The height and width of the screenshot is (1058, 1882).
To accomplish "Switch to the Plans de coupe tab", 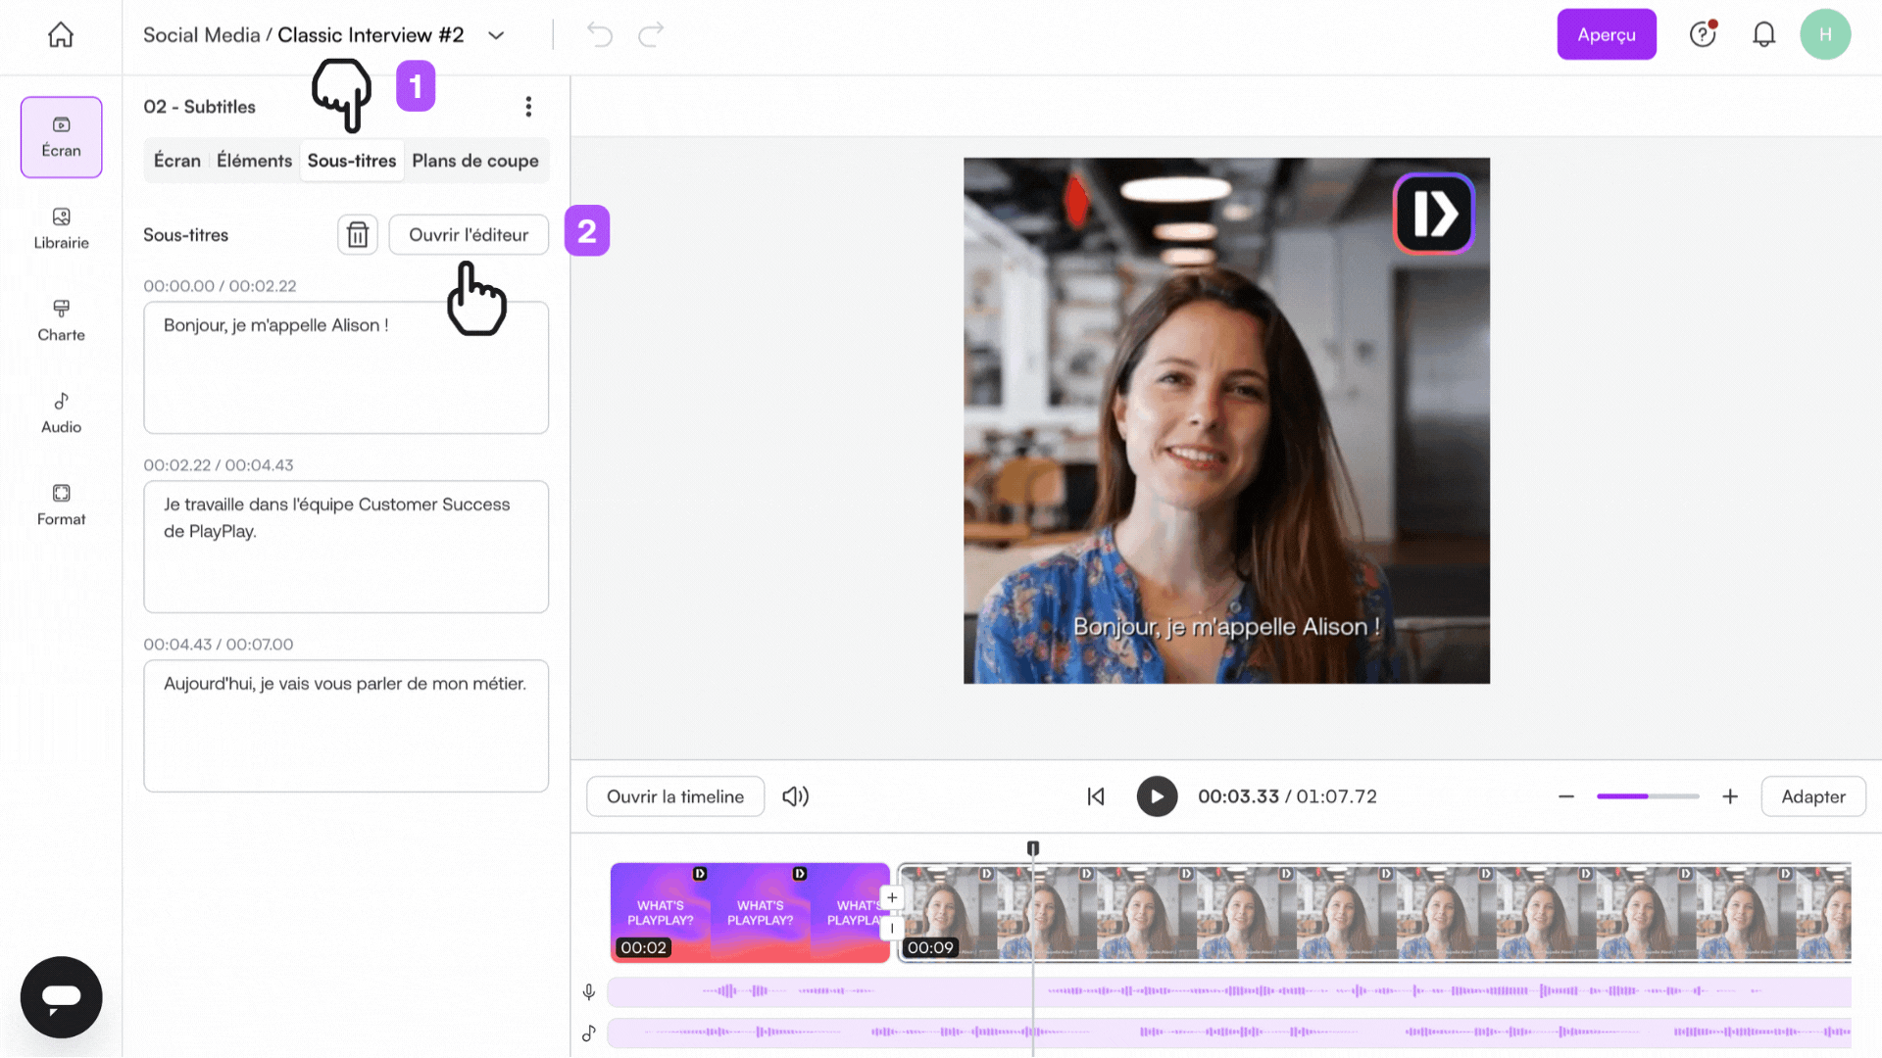I will click(x=475, y=161).
